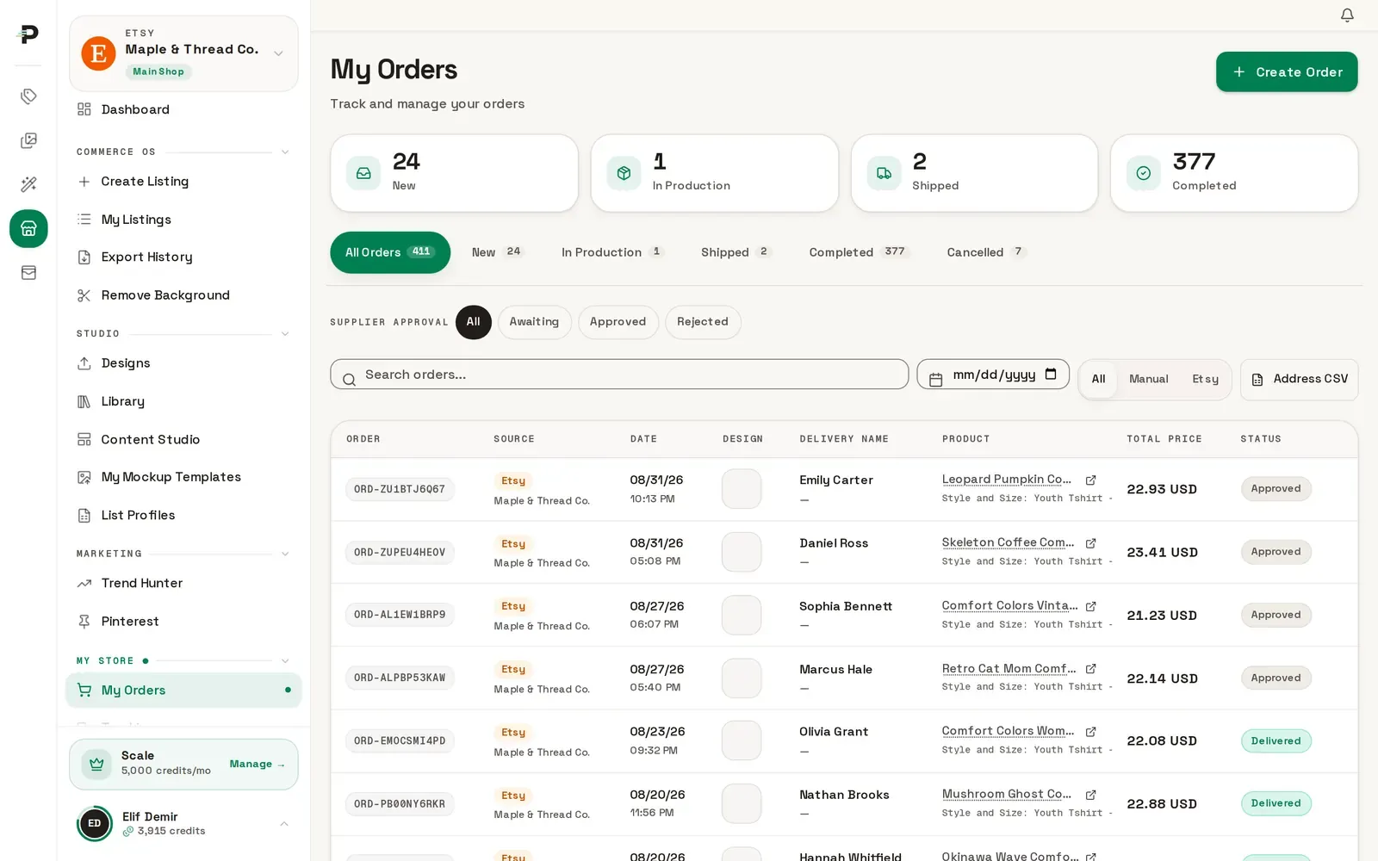
Task: Filter supplier approval by Approved
Action: click(618, 322)
